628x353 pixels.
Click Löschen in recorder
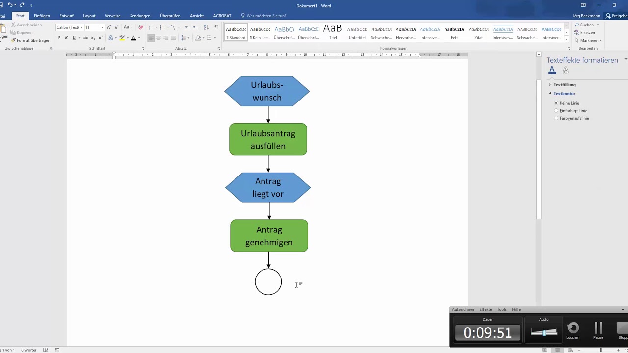pos(573,330)
